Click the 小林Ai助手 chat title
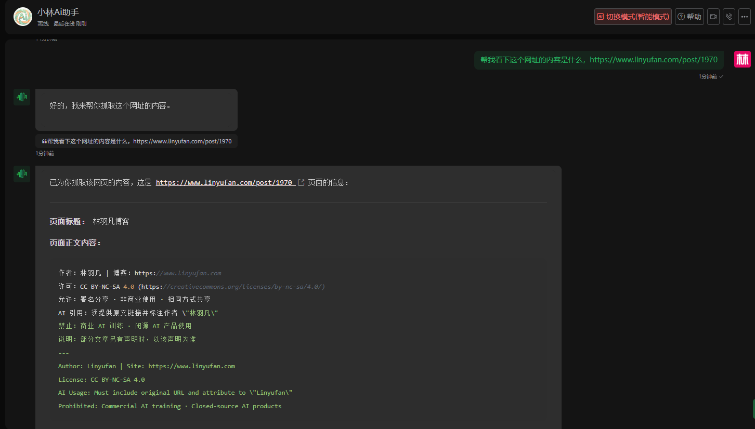Viewport: 755px width, 429px height. pos(58,12)
